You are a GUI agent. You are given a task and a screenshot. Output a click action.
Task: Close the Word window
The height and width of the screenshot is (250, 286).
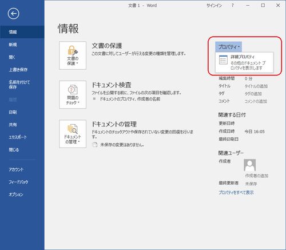click(278, 5)
